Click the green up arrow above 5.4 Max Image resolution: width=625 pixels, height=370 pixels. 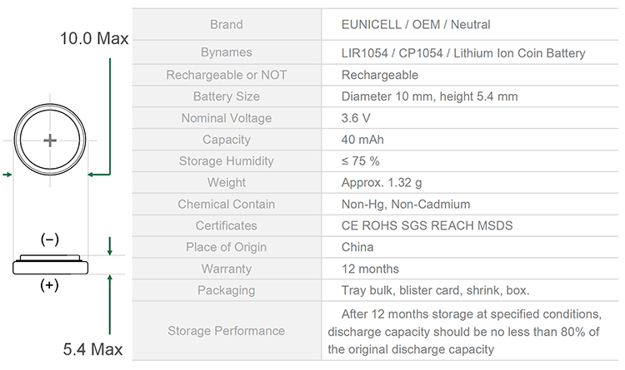110,304
